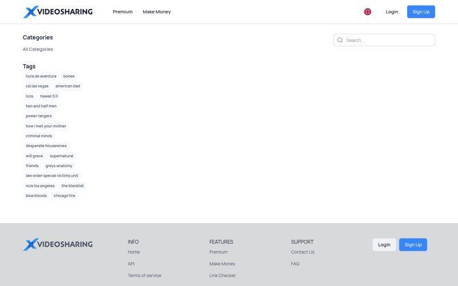Viewport: 458px width, 286px height.
Task: Open the 'ncis los angeles' tag
Action: 40,186
